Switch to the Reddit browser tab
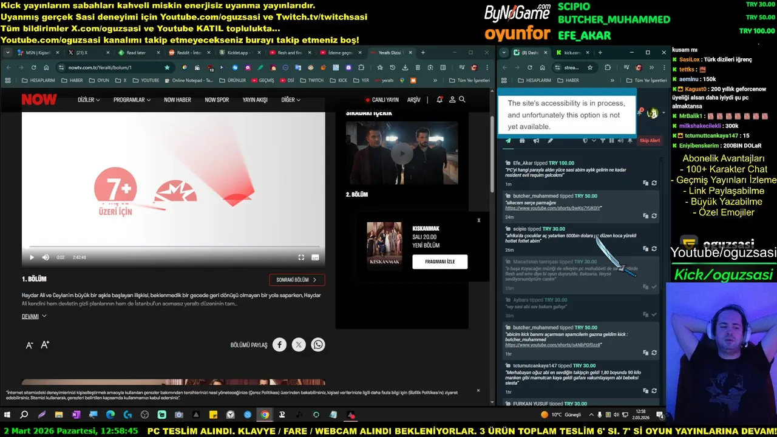 (189, 53)
